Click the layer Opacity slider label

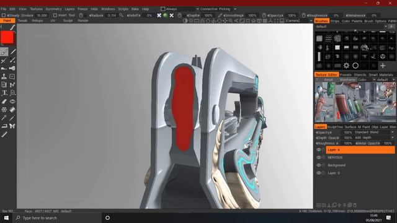tap(324, 133)
